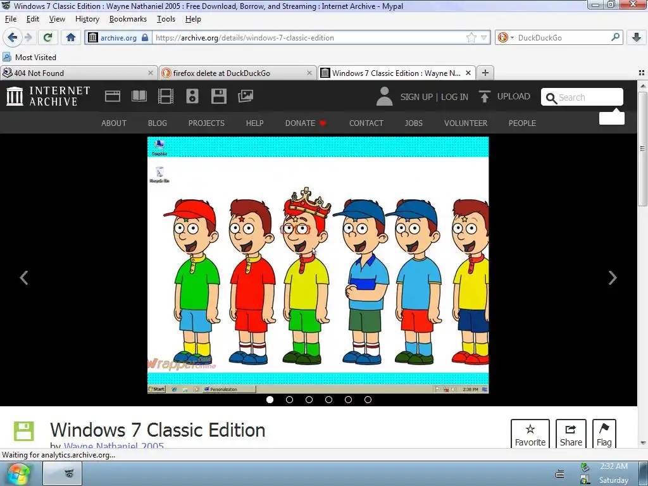Click the Favorite star button
The height and width of the screenshot is (486, 648).
click(x=530, y=434)
